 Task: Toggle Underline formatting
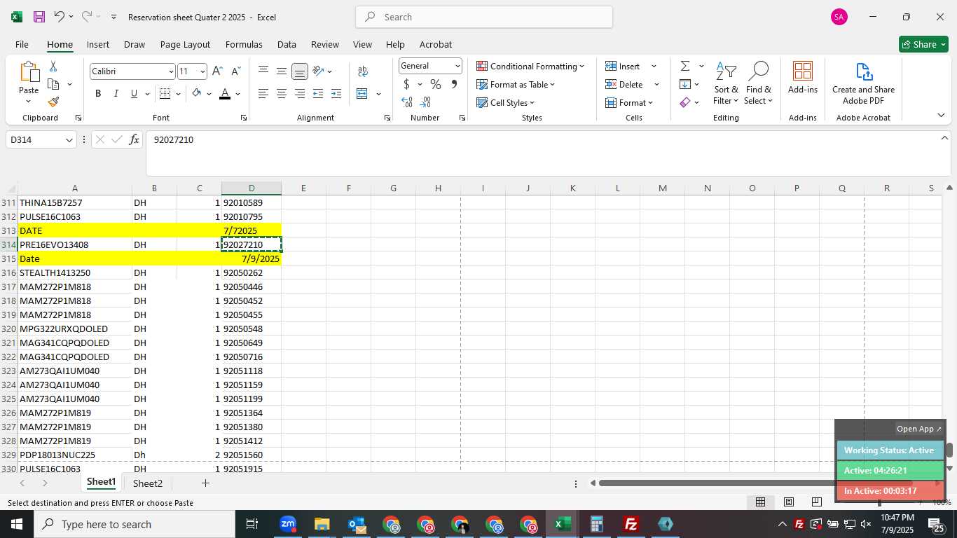pyautogui.click(x=134, y=93)
